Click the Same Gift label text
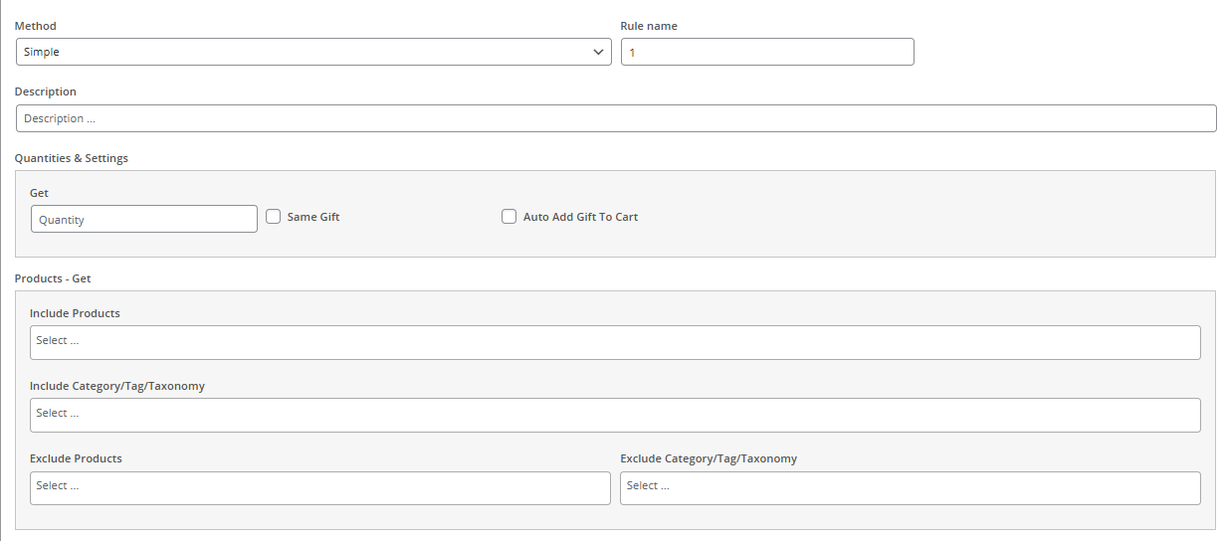The image size is (1223, 541). click(313, 217)
